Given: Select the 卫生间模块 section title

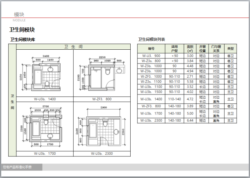Looking at the screenshot, I should click(22, 30).
